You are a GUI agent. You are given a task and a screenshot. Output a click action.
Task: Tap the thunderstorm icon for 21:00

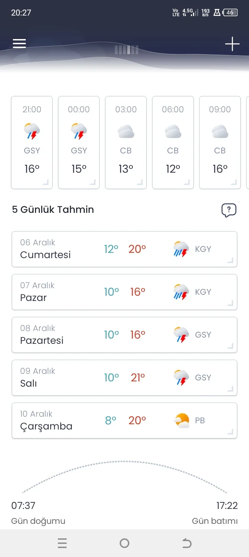32,131
